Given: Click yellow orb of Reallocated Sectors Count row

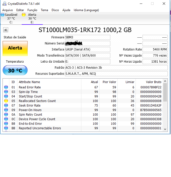Looking at the screenshot, I should coord(6,101).
